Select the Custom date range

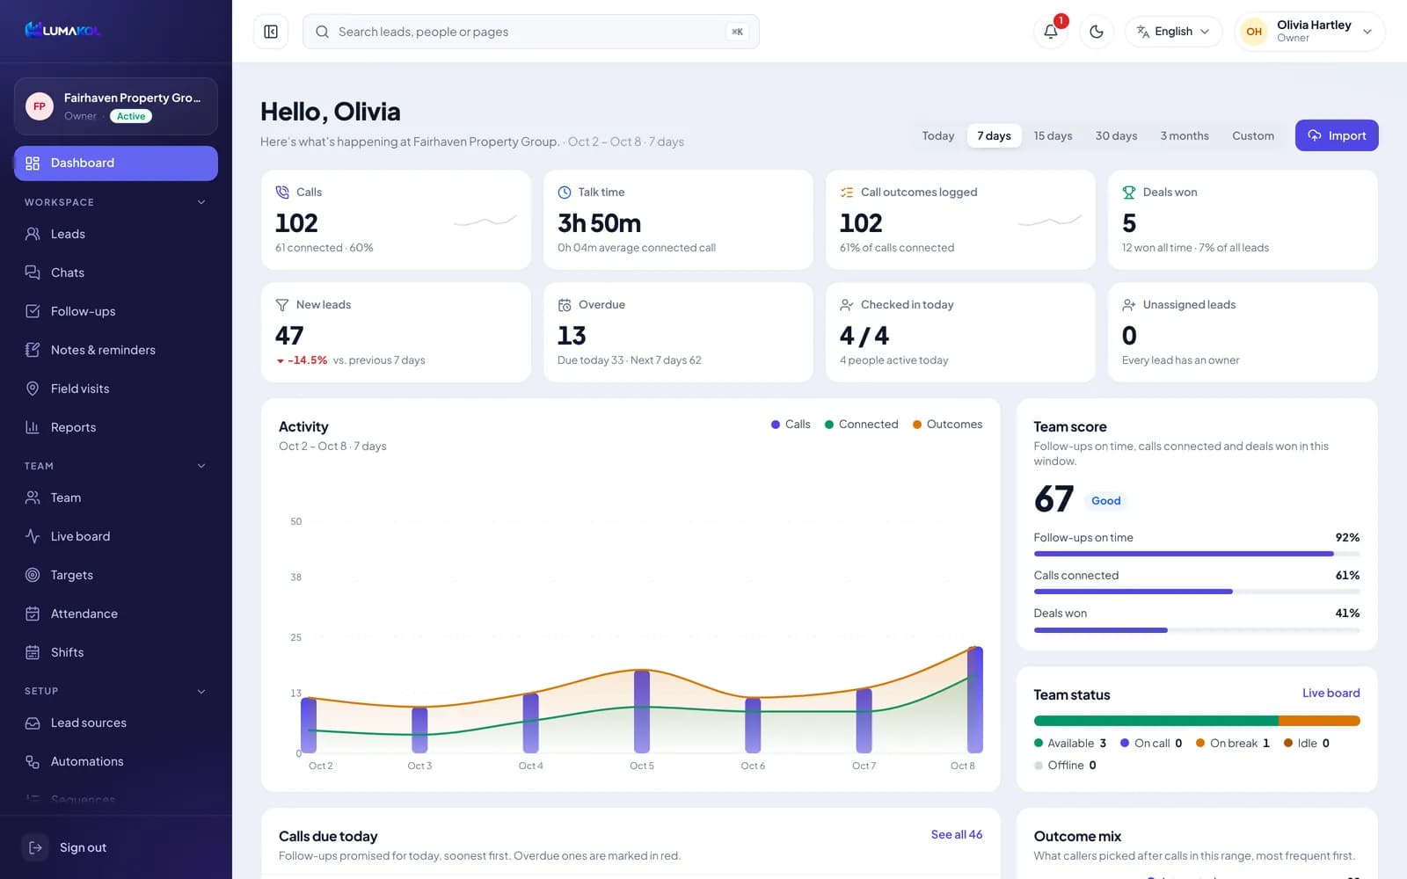[x=1253, y=135]
